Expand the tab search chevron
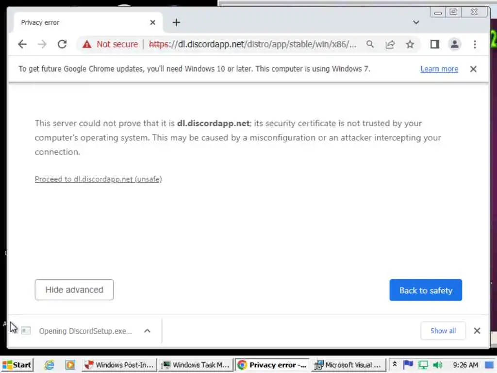This screenshot has height=373, width=497. pos(416,22)
